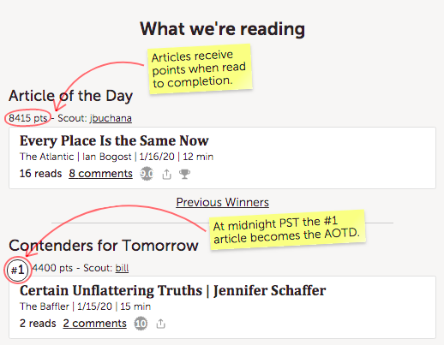Open the 2 comments link
Image resolution: width=444 pixels, height=345 pixels.
[94, 324]
